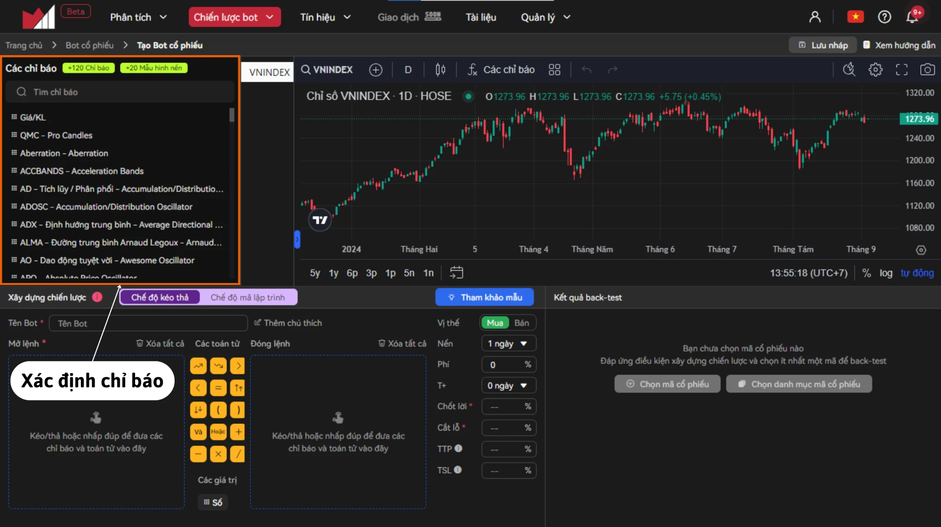Go to Bot cổ phiếu breadcrumb
This screenshot has height=527, width=941.
coord(90,45)
